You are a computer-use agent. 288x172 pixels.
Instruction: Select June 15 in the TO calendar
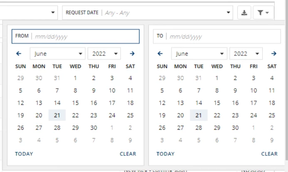coord(217,103)
